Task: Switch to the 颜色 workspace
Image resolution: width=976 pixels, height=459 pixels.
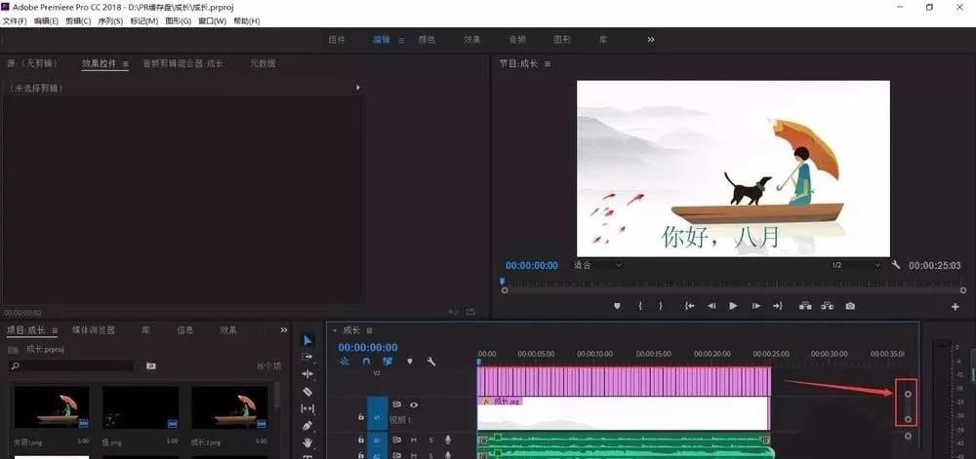Action: point(427,39)
